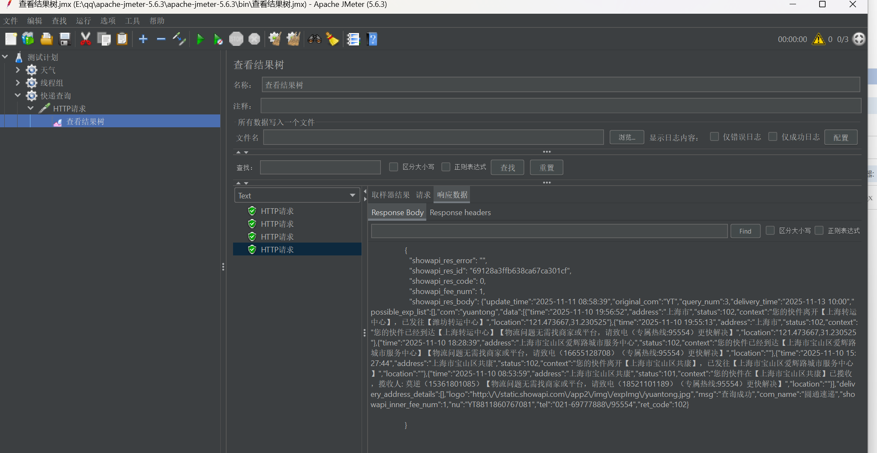This screenshot has width=877, height=453.
Task: Collapse all nodes with the minus icon
Action: pos(161,39)
